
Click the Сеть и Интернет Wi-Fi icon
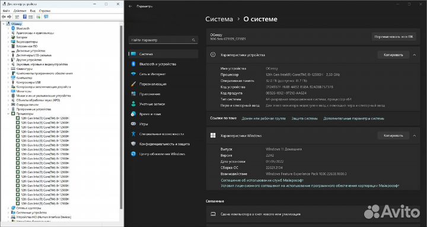click(x=133, y=74)
